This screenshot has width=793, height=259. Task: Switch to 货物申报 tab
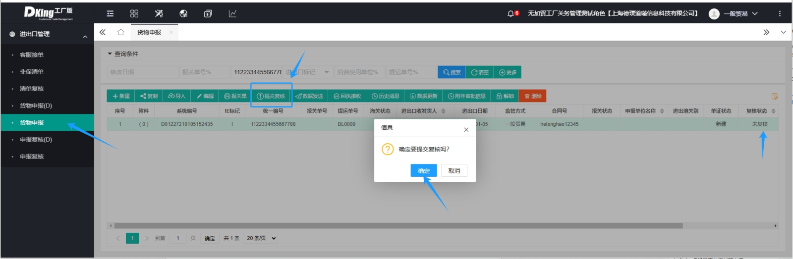(x=149, y=32)
